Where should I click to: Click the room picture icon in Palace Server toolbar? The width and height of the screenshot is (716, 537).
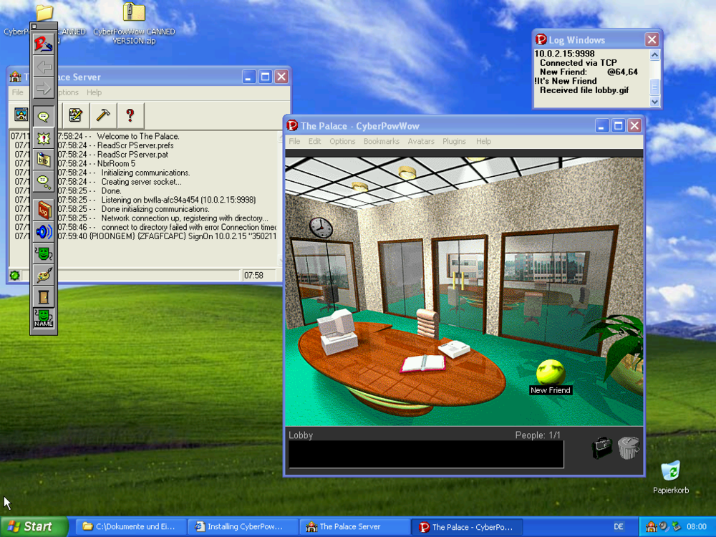21,115
